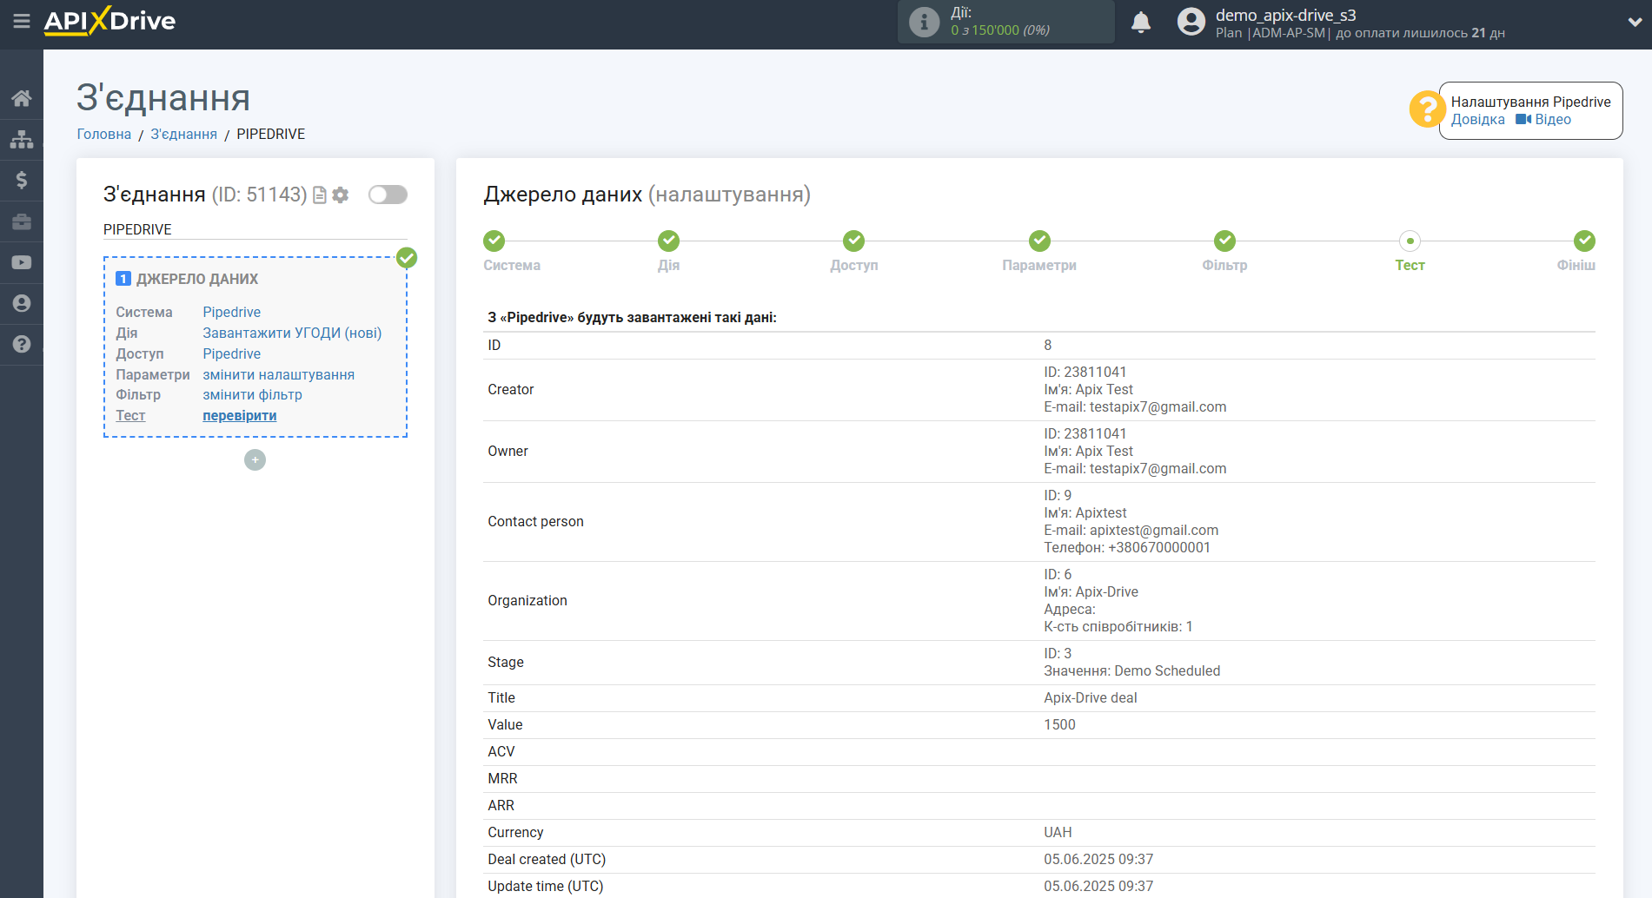Click the Contact person row label
This screenshot has height=898, width=1652.
[535, 521]
